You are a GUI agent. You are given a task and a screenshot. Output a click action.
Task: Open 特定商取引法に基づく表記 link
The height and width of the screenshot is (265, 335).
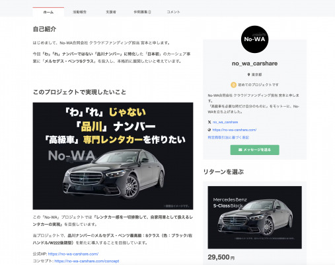(x=228, y=137)
